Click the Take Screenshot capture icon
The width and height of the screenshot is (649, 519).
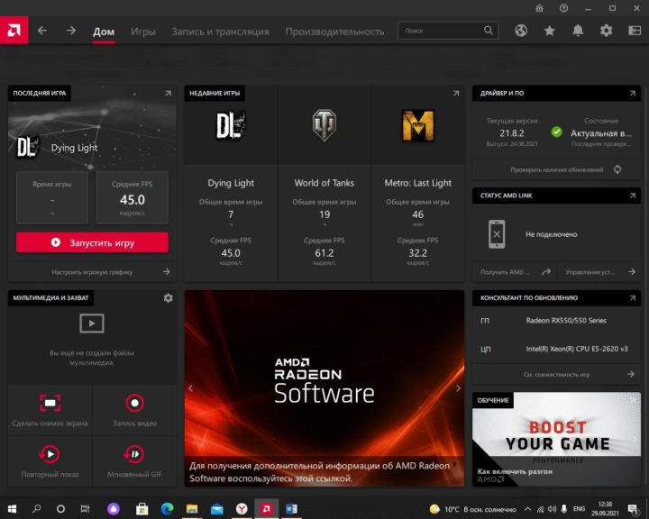(50, 404)
